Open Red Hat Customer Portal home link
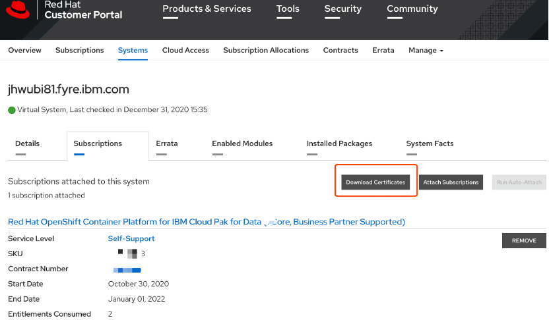 click(x=83, y=10)
